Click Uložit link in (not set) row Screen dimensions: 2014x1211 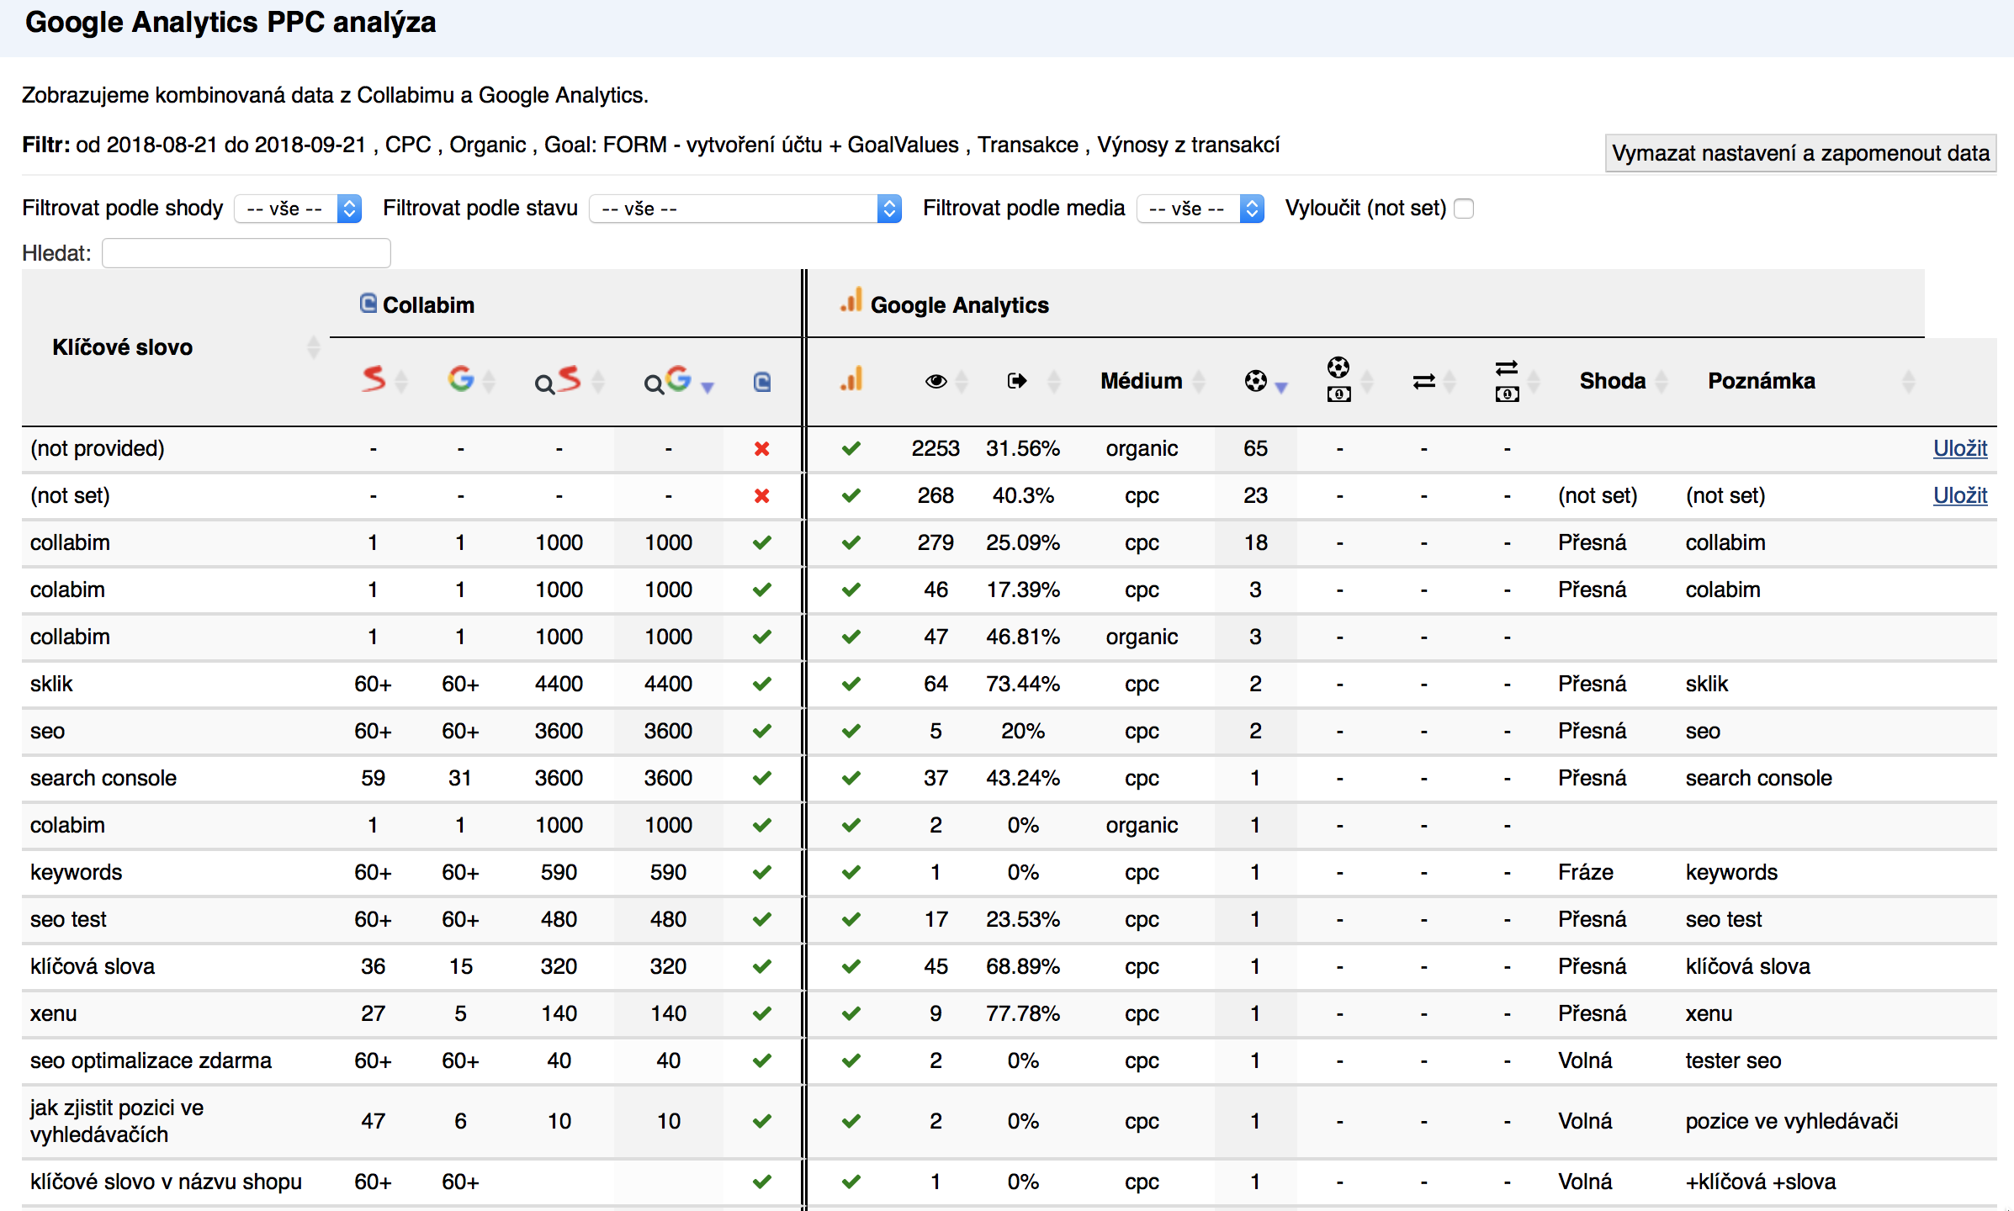point(1960,496)
